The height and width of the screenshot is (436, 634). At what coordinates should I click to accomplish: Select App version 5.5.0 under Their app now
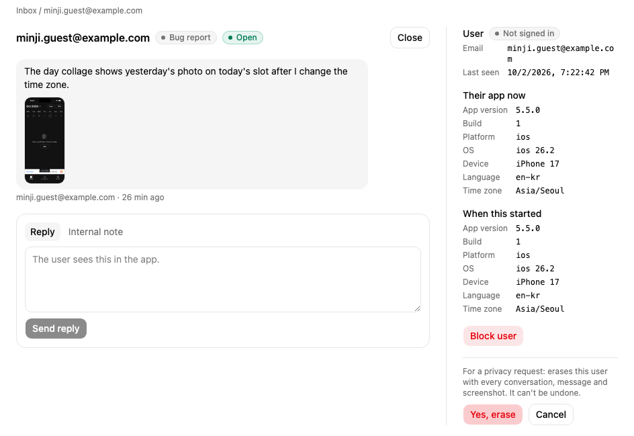tap(528, 110)
